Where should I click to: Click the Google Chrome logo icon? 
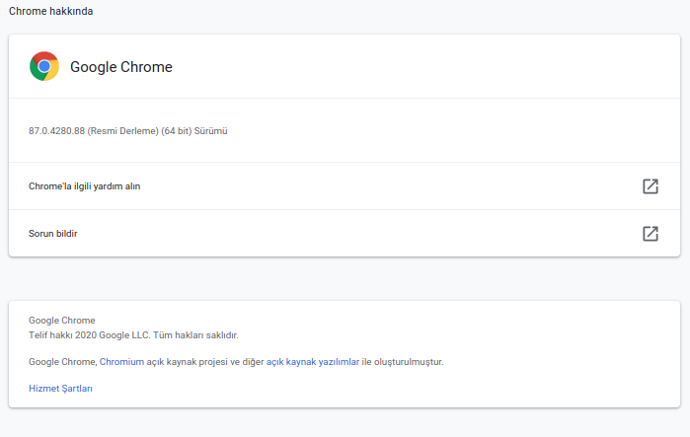[44, 66]
